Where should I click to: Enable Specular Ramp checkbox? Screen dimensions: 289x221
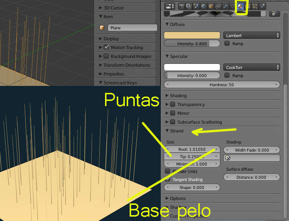coord(227,75)
